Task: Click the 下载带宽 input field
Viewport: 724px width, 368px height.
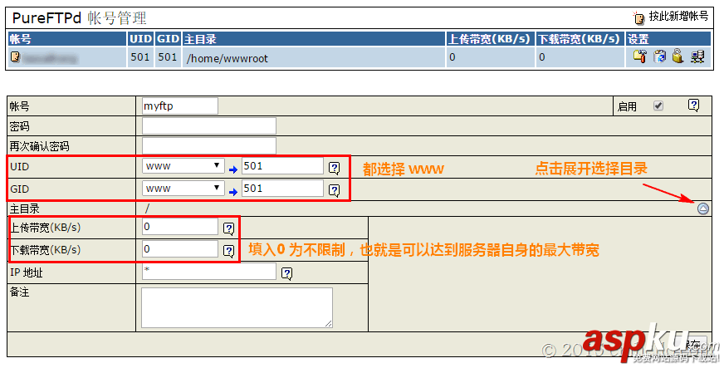Action: point(180,249)
